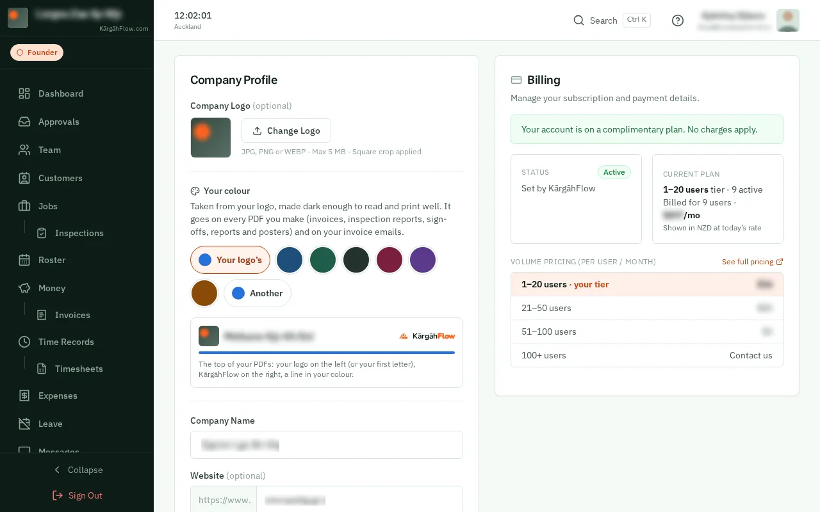Click the Time Records clock icon
Image resolution: width=820 pixels, height=512 pixels.
click(24, 342)
